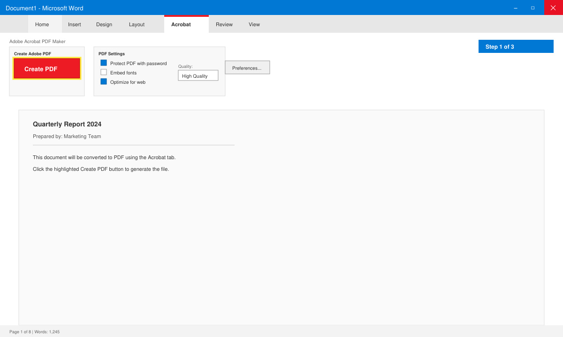Toggle Optimize for web checkbox
The image size is (563, 337).
pyautogui.click(x=104, y=81)
